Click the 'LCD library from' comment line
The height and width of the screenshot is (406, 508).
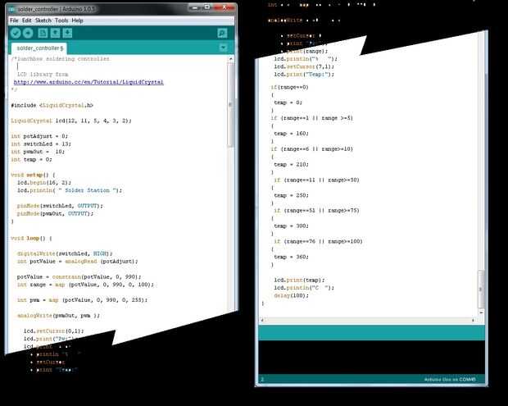[x=43, y=75]
